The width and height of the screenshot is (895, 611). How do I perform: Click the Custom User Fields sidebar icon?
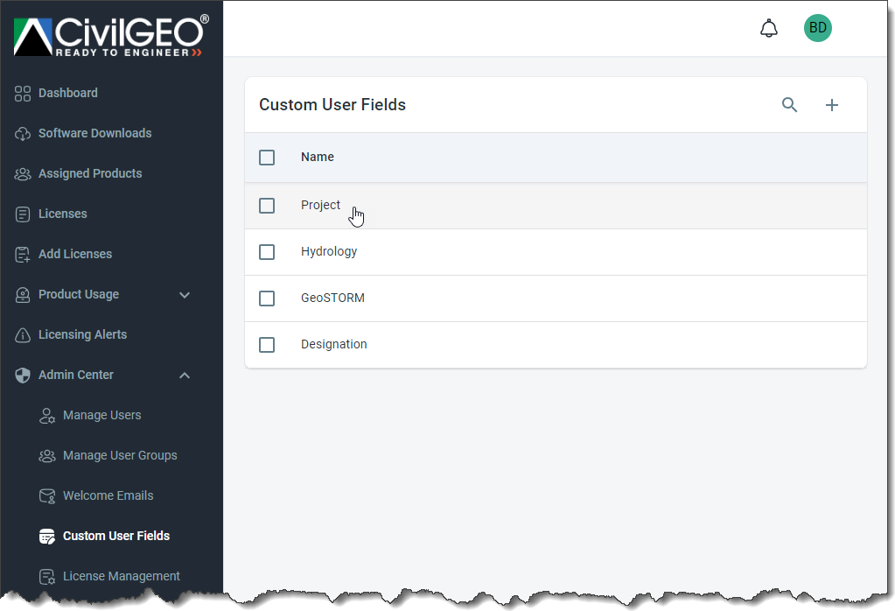pyautogui.click(x=46, y=537)
